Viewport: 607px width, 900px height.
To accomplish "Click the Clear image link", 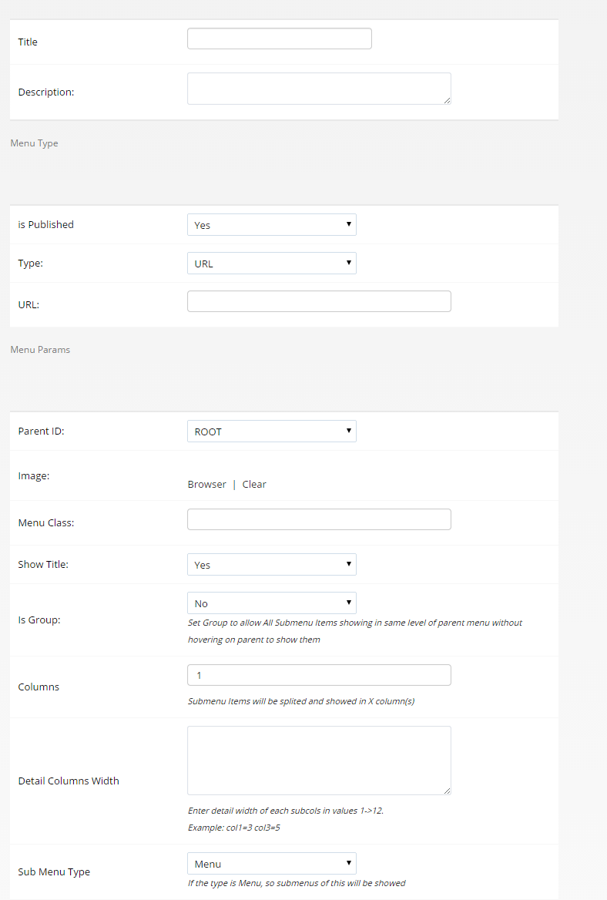I will click(254, 484).
